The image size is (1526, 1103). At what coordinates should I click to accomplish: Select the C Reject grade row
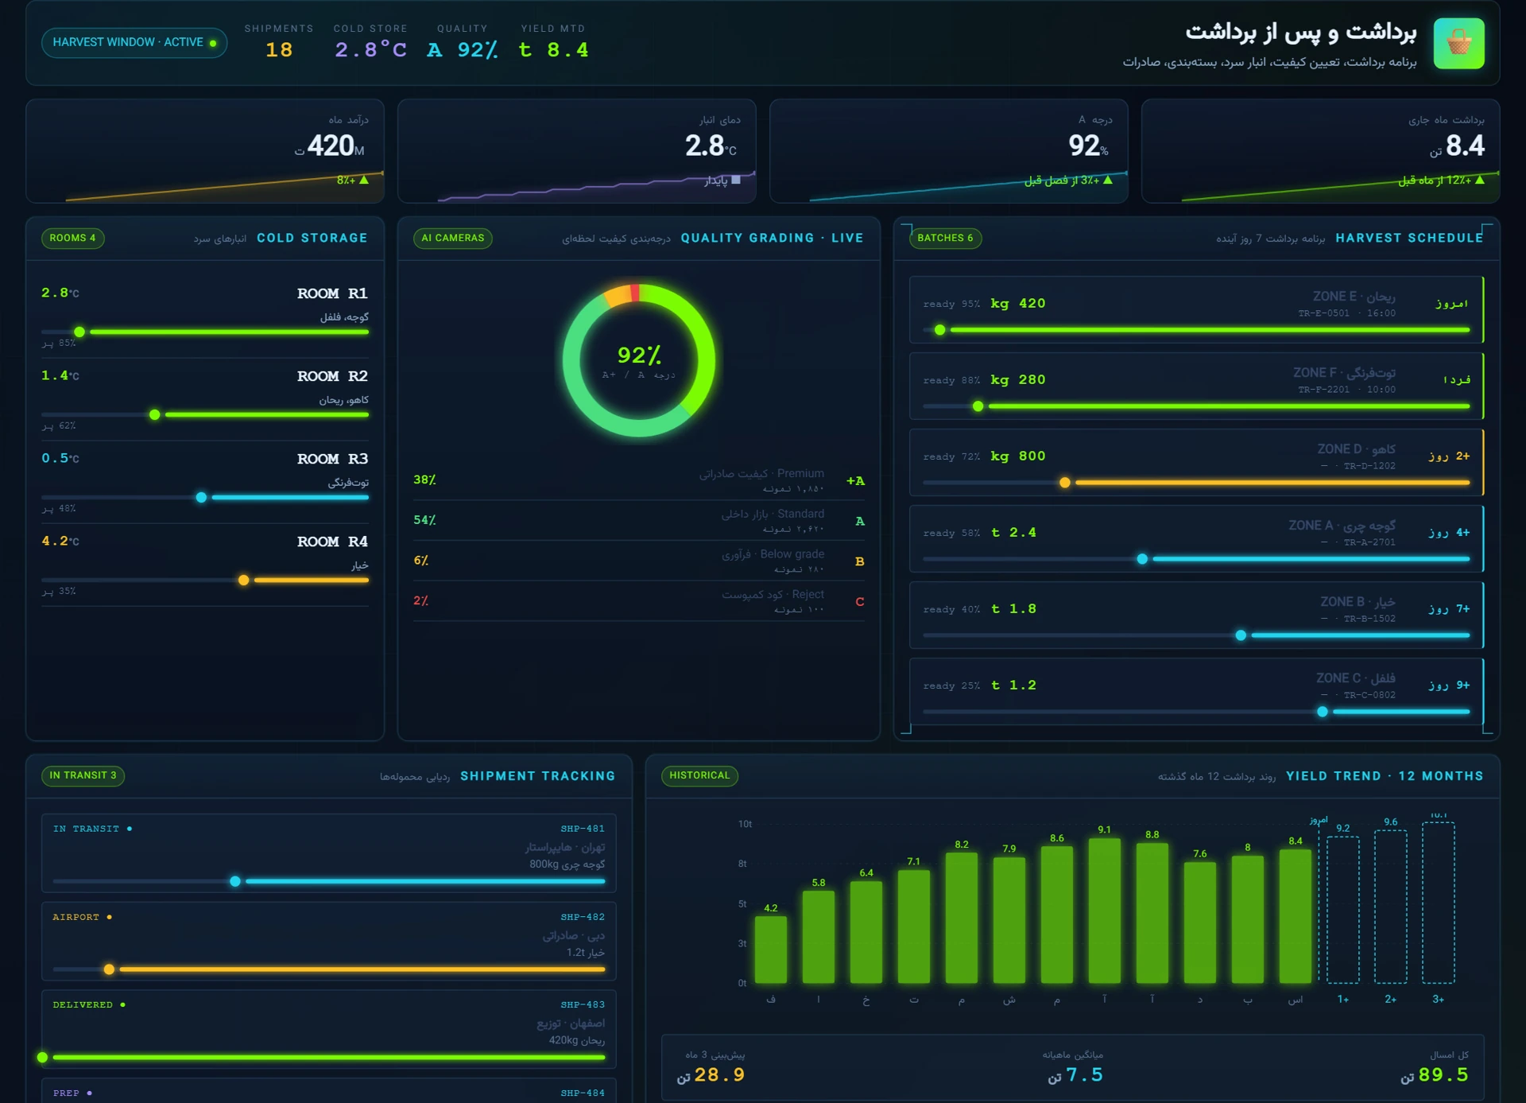click(x=638, y=601)
